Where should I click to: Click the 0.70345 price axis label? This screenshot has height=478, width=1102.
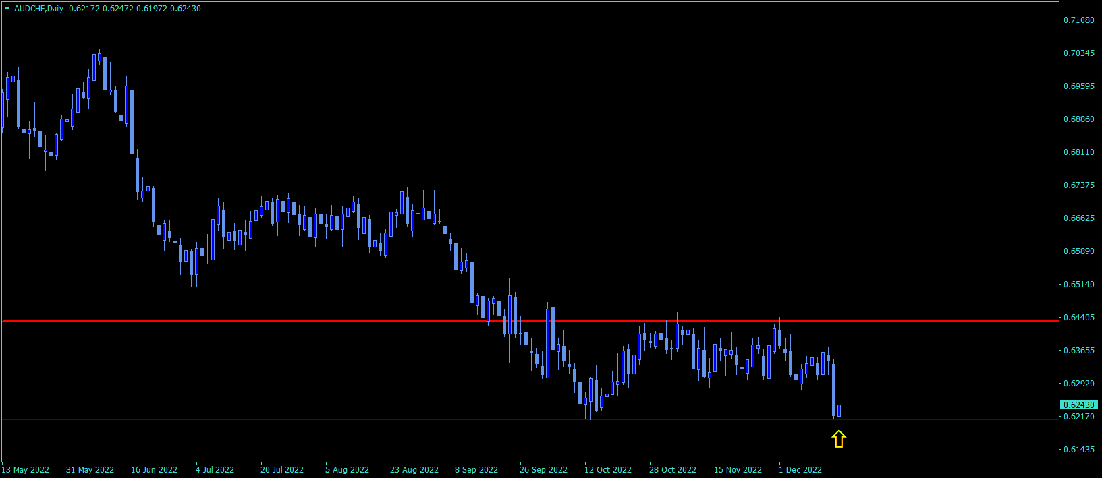(x=1079, y=53)
